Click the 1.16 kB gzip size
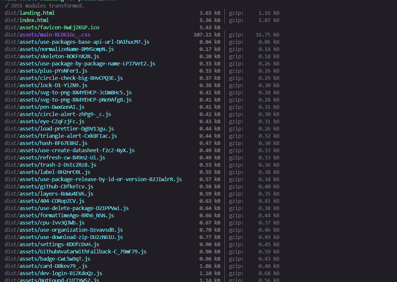The width and height of the screenshot is (397, 282). (269, 13)
